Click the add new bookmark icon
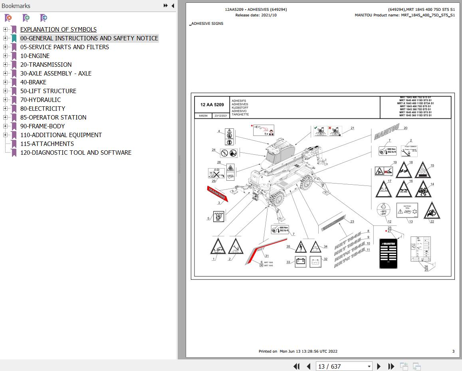 pos(26,18)
